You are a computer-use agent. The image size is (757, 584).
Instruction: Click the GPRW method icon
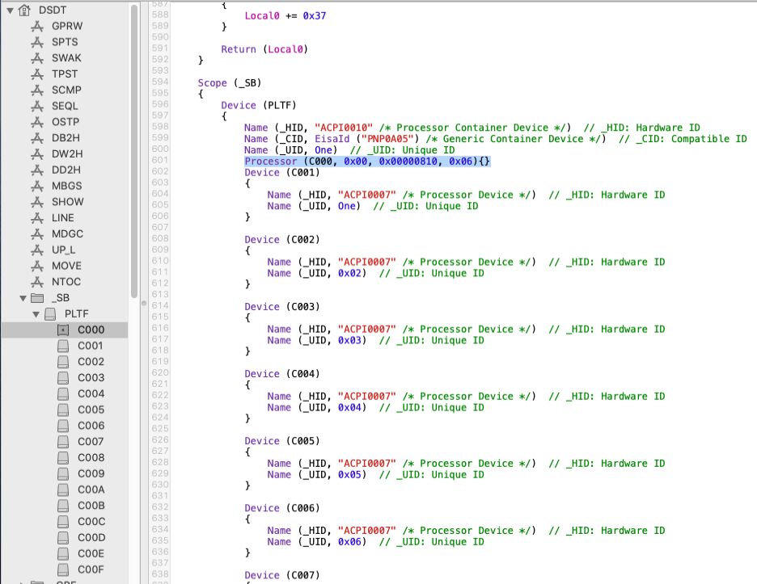pyautogui.click(x=36, y=26)
